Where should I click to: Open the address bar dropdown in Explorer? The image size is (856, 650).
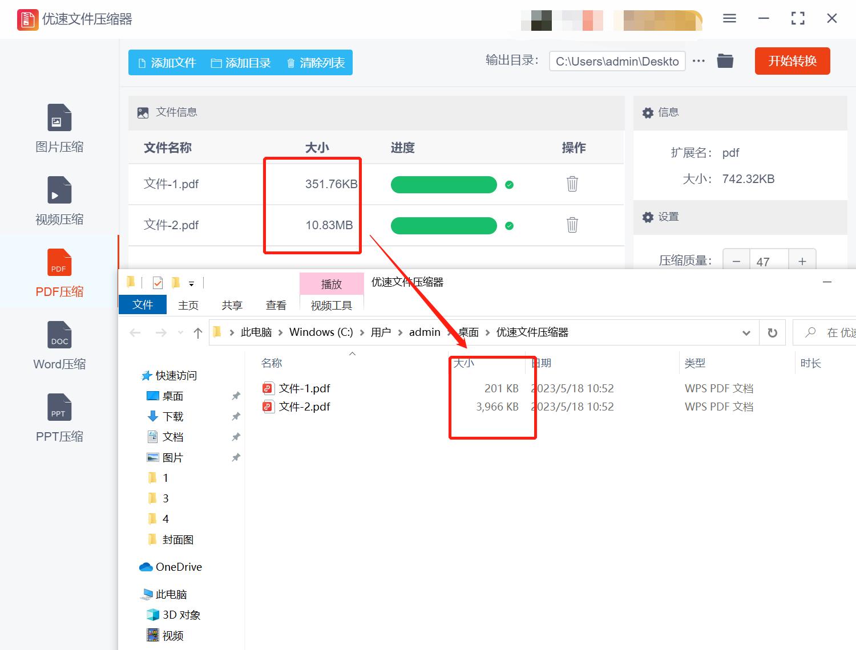(746, 332)
